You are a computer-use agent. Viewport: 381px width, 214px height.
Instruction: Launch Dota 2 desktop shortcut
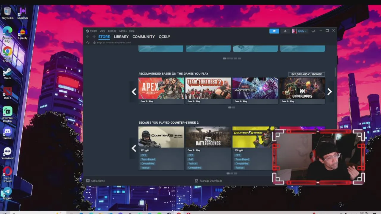(7, 93)
